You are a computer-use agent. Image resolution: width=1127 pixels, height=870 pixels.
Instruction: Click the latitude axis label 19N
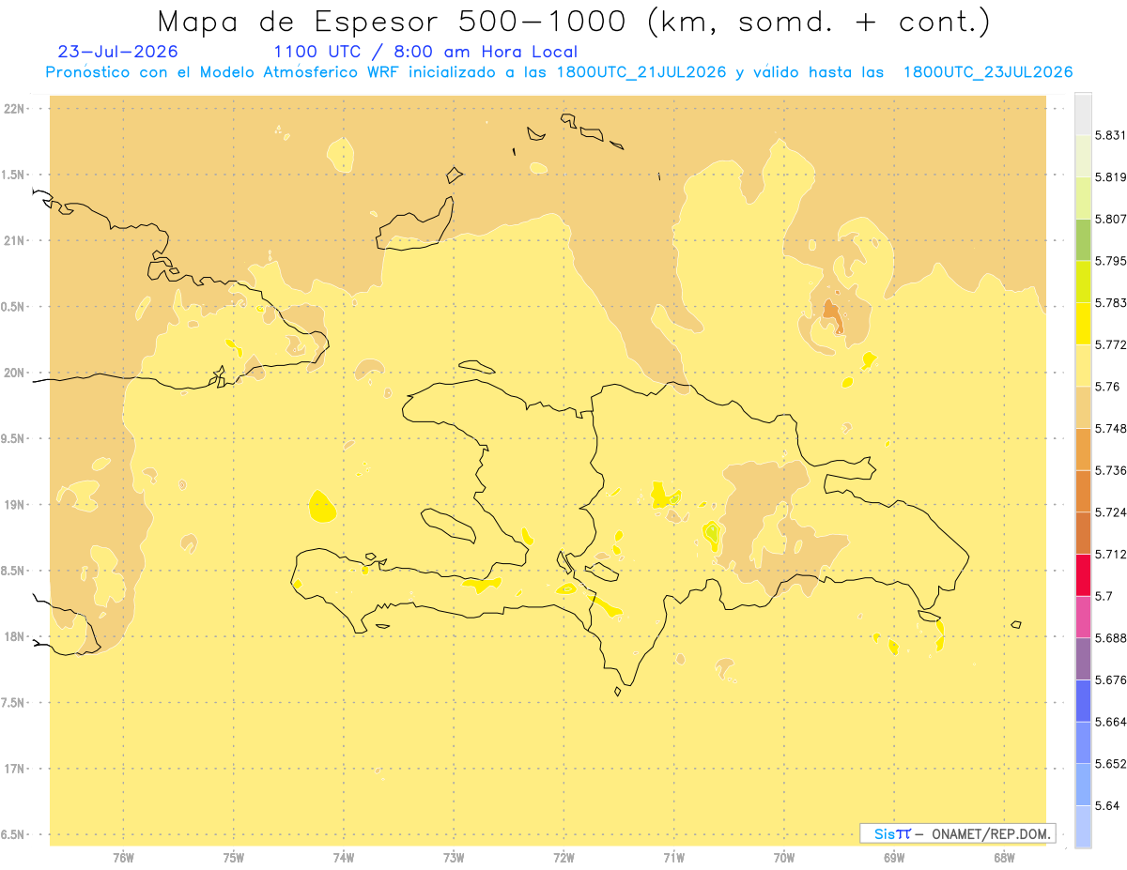[x=15, y=505]
